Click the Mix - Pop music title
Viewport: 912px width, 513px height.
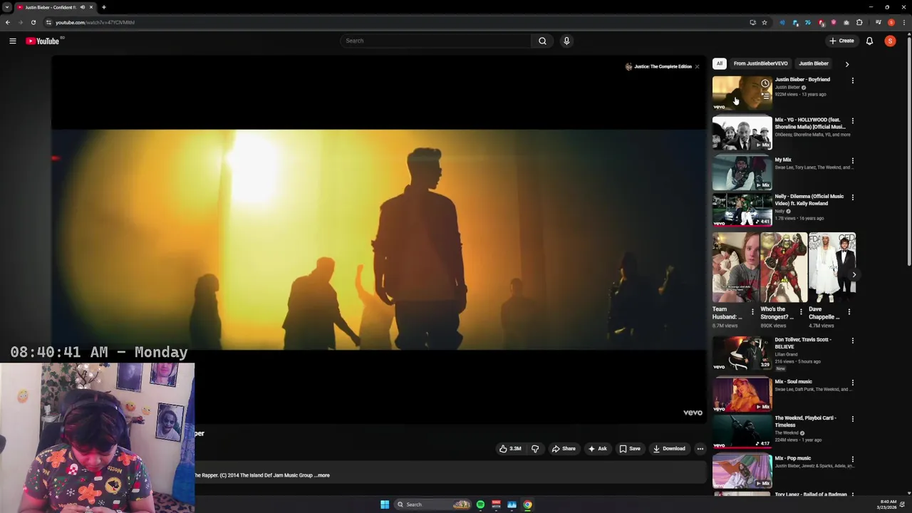tap(792, 458)
